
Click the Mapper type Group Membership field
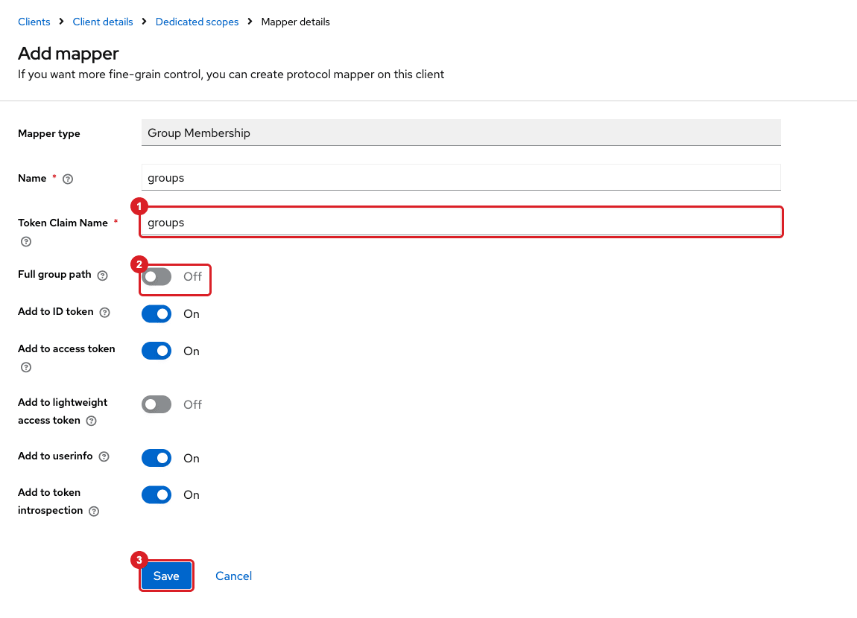tap(461, 133)
